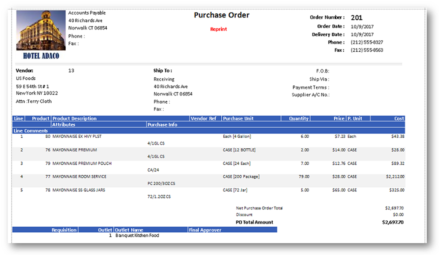Click the Line Comments header row
Viewport: 439px width, 255px height.
31,131
